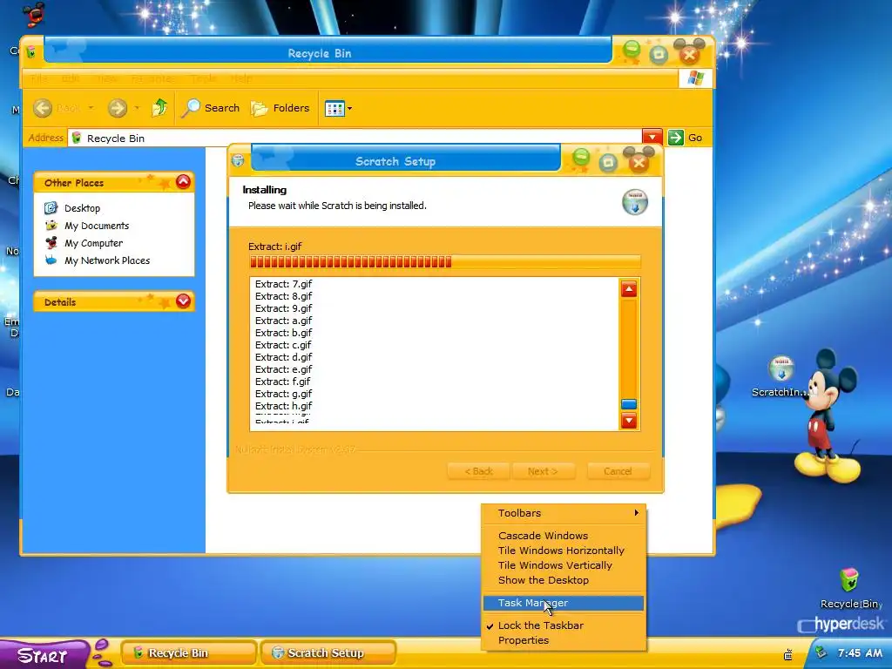Screen dimensions: 892x669
Task: Click the Go button
Action: (686, 138)
